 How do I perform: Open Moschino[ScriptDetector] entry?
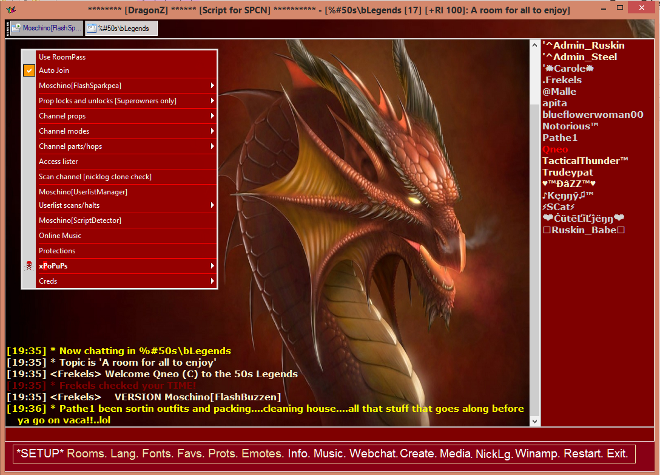click(126, 220)
